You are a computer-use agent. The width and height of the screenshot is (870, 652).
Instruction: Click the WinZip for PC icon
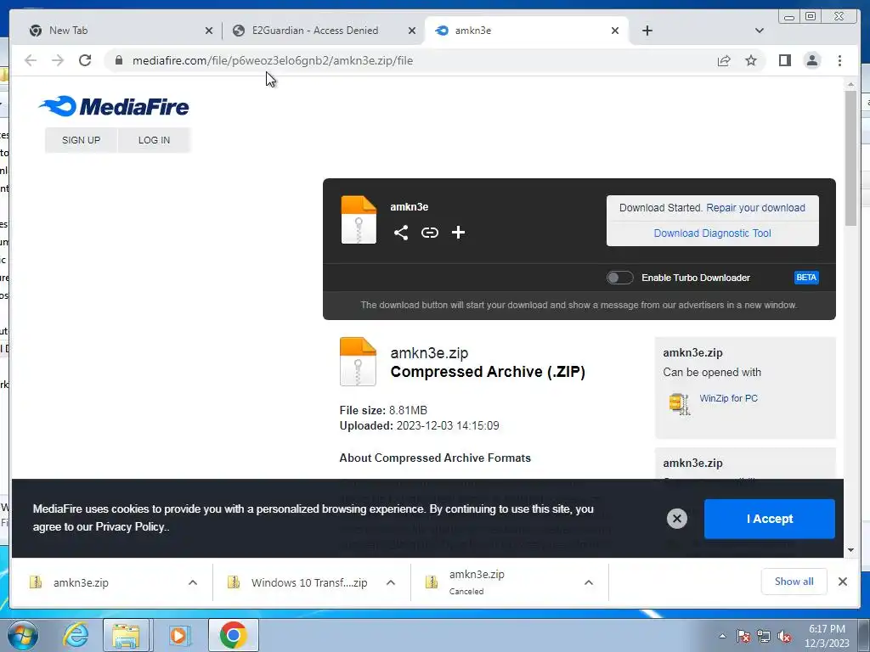679,403
